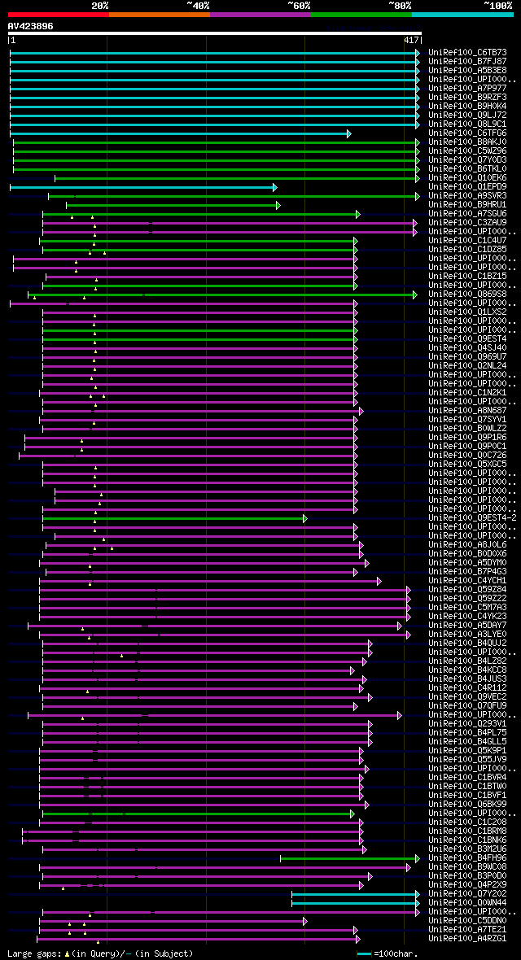The image size is (521, 960).
Task: Choose the UniRef100_Q7Y0D3 hit
Action: click(x=467, y=160)
